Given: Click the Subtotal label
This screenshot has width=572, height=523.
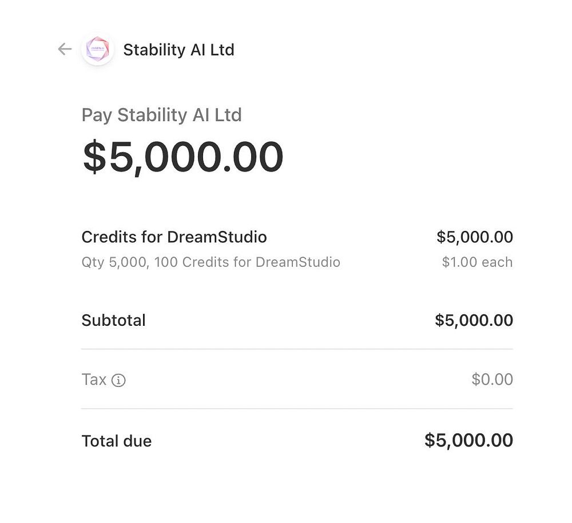Looking at the screenshot, I should tap(113, 320).
